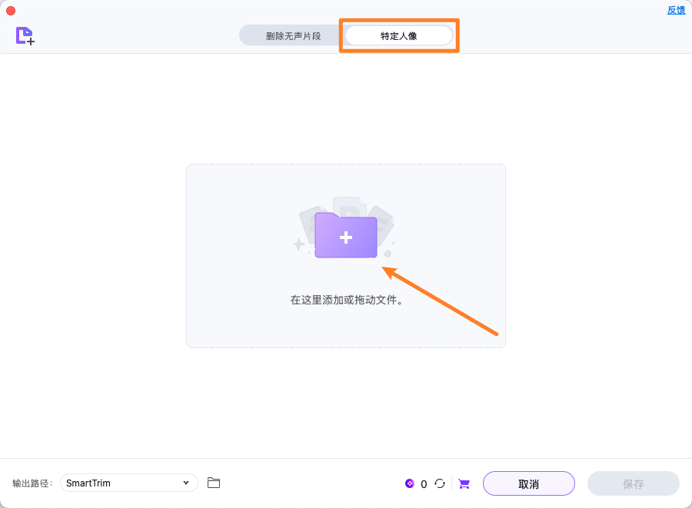Select the 特定人像 tab
The width and height of the screenshot is (692, 508).
point(399,35)
